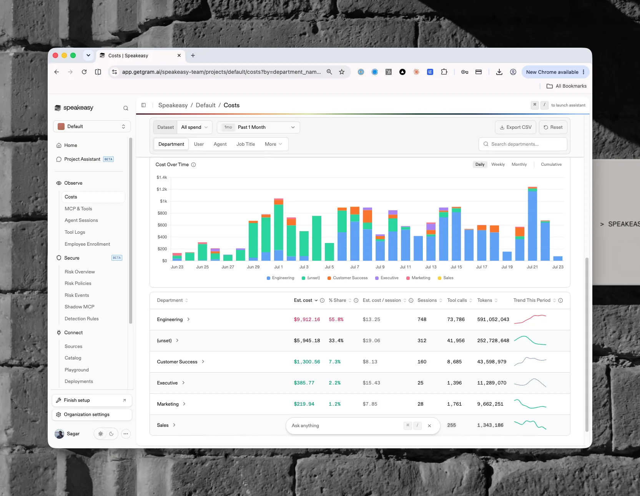Open the Past 1 Month range dropdown
Screen dimensions: 640x496
258,127
